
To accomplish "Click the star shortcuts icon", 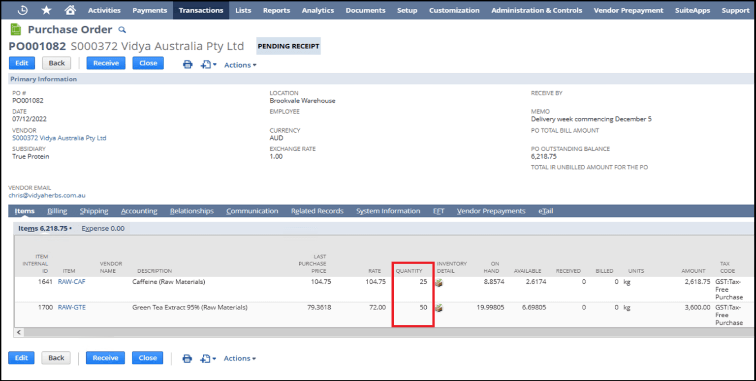I will tap(46, 10).
